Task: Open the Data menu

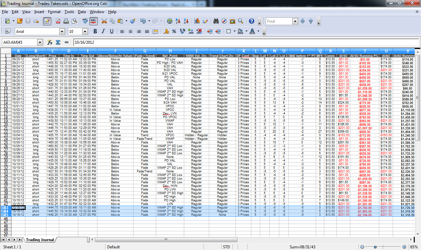Action: pos(82,12)
